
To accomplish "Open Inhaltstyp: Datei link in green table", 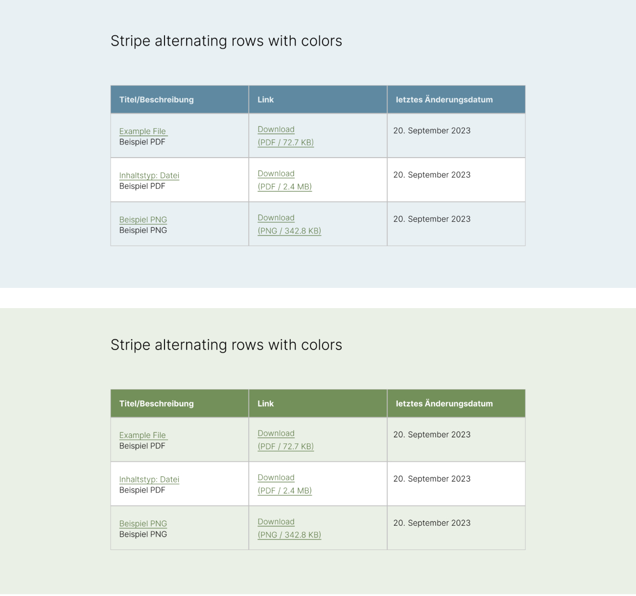I will coord(149,479).
